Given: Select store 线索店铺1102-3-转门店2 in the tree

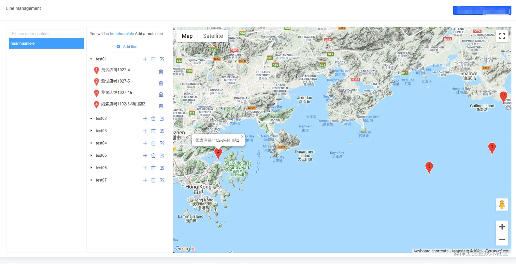Looking at the screenshot, I should pyautogui.click(x=123, y=104).
